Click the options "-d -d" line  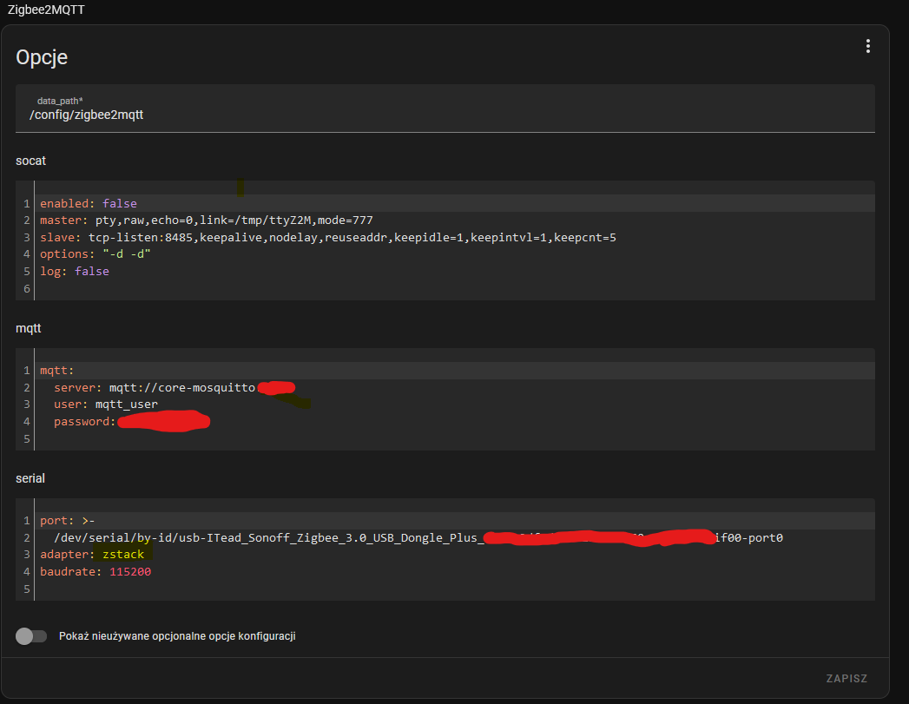click(96, 253)
